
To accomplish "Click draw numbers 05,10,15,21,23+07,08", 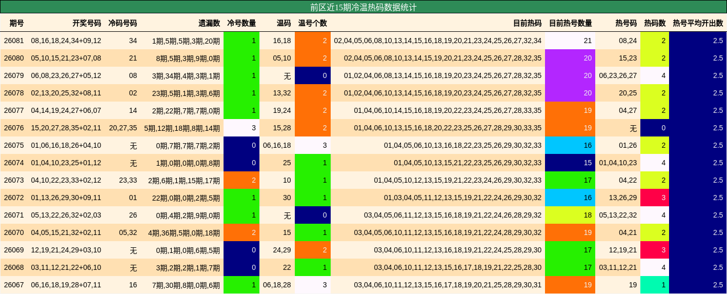I will 66,58.
